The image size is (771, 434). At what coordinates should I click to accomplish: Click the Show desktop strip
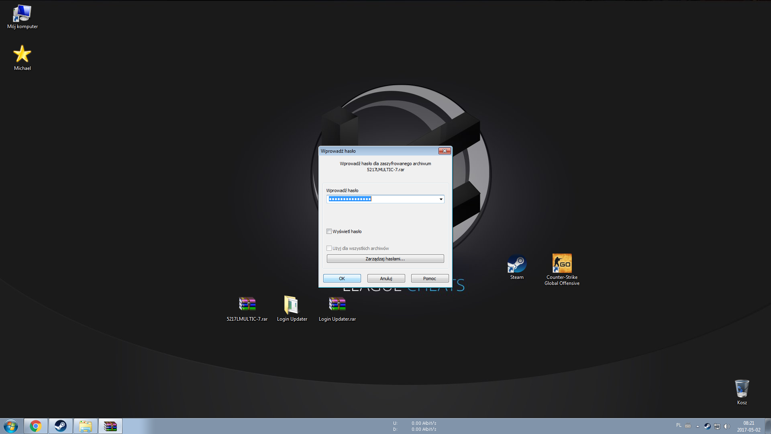click(x=768, y=426)
